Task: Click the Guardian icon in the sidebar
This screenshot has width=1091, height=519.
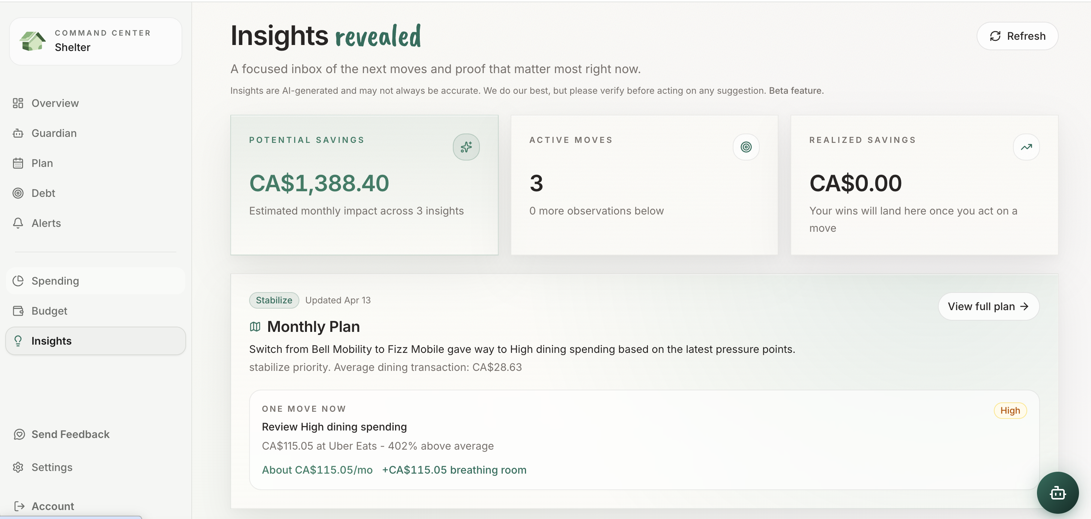Action: coord(18,133)
